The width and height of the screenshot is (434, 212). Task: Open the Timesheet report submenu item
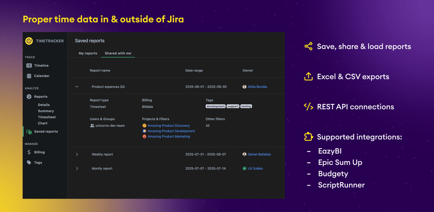point(47,117)
